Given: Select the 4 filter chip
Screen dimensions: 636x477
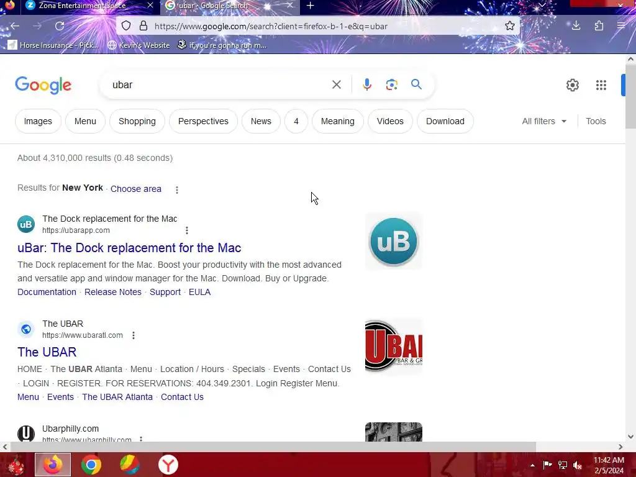Looking at the screenshot, I should pos(296,121).
